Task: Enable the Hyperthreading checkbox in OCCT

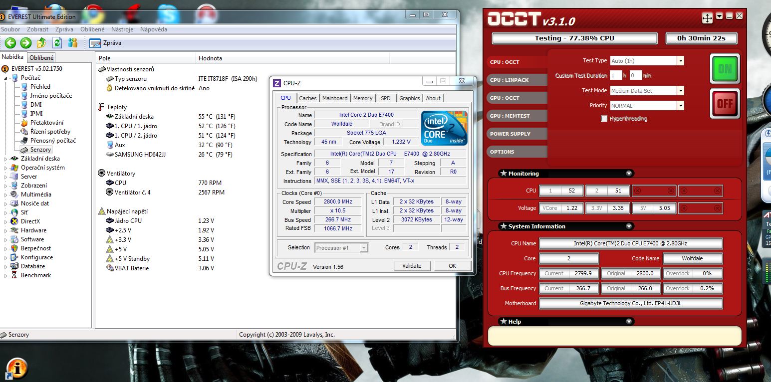Action: 604,119
